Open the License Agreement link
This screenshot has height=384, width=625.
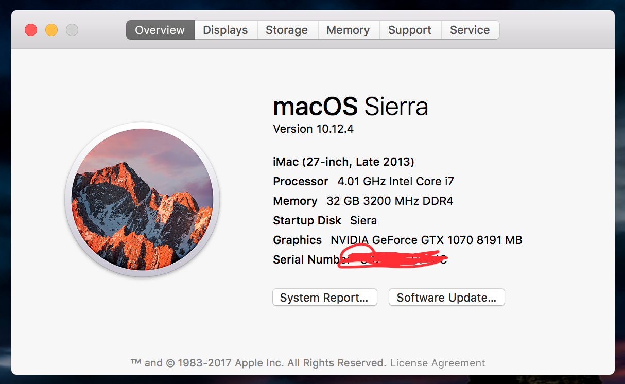pos(438,363)
